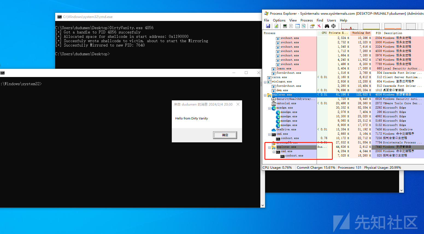
Task: Collapse the selected explorer.exe PID 4856 node
Action: pos(265,95)
